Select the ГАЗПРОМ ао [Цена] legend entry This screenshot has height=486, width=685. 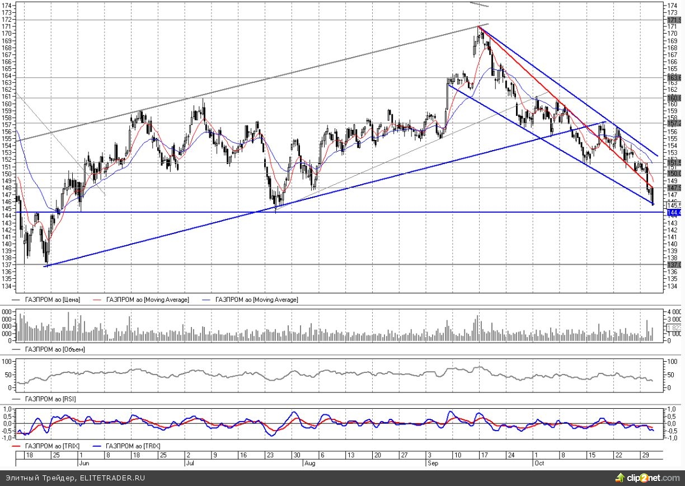(x=53, y=300)
